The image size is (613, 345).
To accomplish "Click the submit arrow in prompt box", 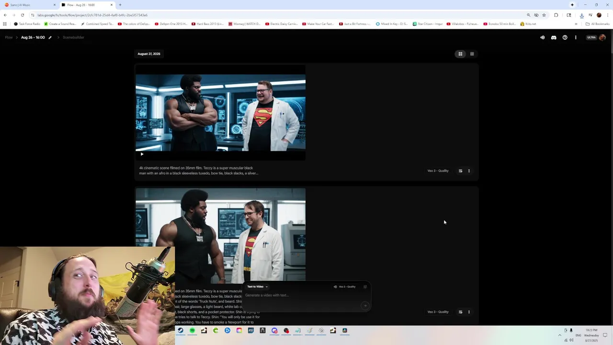I will tap(365, 306).
